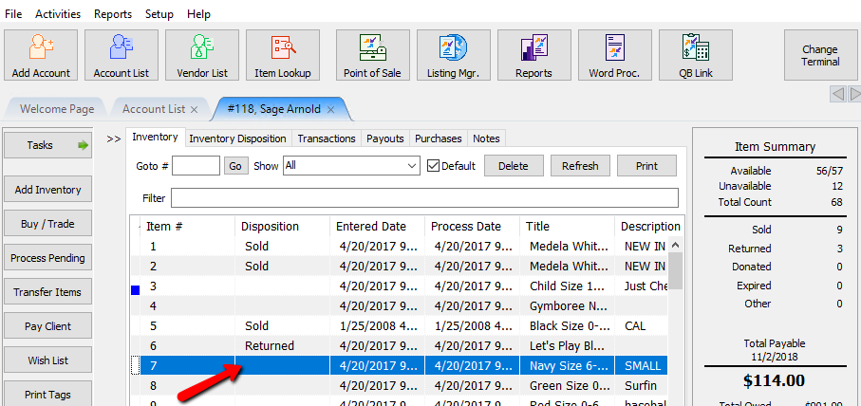Select the Inventory Disposition tab

(x=237, y=138)
